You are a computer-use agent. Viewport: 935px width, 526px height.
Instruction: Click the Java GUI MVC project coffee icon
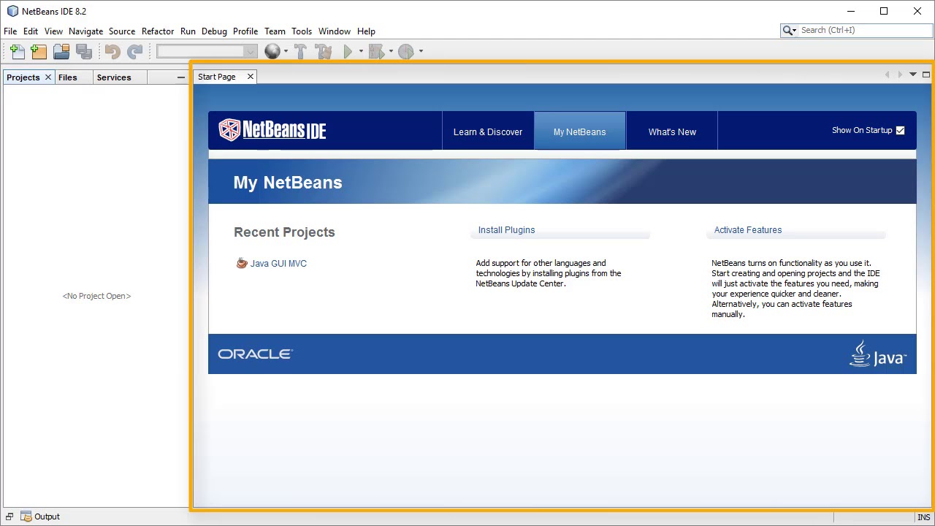(x=242, y=263)
